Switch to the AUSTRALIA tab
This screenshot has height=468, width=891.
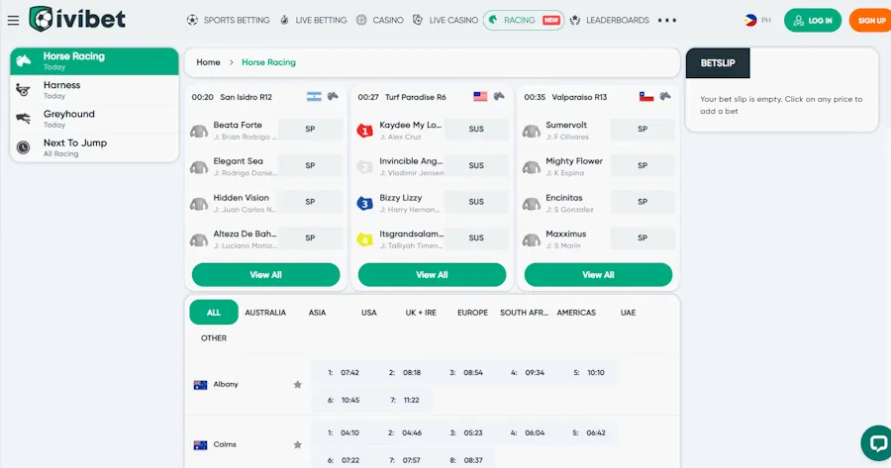coord(265,313)
